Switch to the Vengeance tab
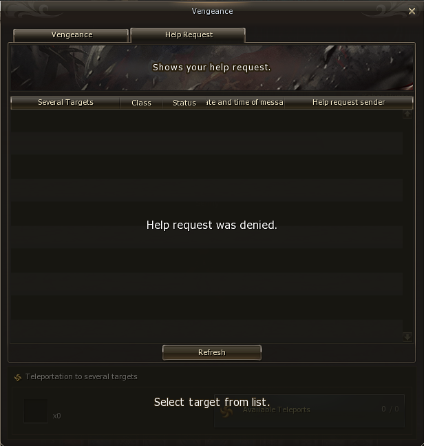This screenshot has width=424, height=446. pos(71,35)
